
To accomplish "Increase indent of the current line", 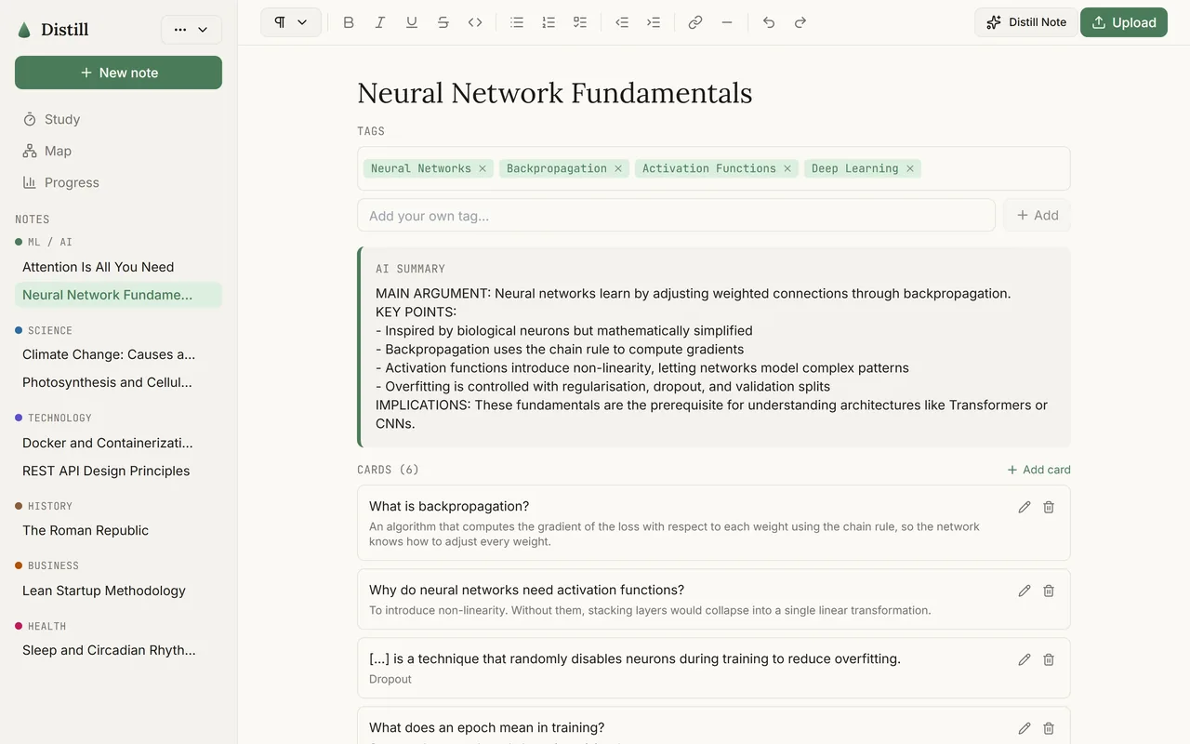I will 654,22.
